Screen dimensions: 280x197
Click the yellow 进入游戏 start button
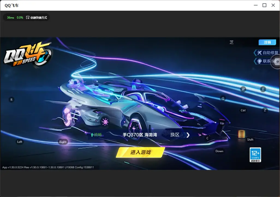click(x=141, y=152)
